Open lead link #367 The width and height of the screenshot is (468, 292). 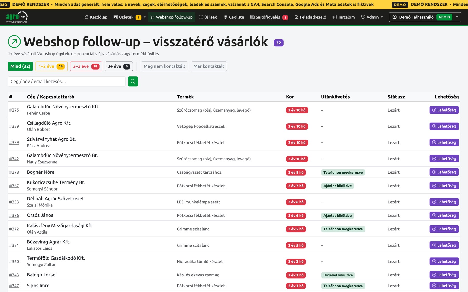click(x=14, y=186)
